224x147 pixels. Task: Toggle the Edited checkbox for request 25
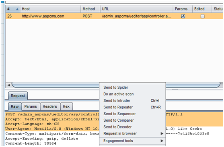click(202, 16)
